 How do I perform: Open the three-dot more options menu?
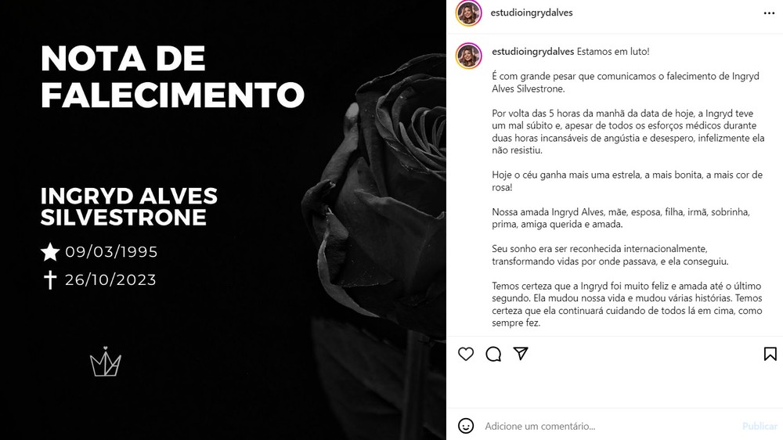[x=769, y=13]
